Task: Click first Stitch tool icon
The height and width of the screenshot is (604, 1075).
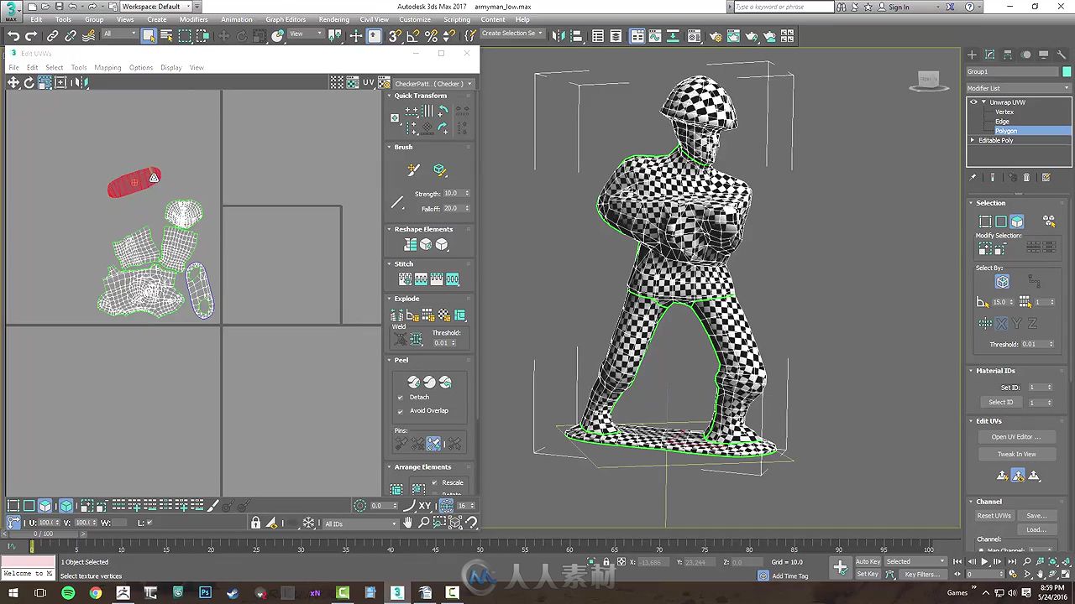Action: 405,279
